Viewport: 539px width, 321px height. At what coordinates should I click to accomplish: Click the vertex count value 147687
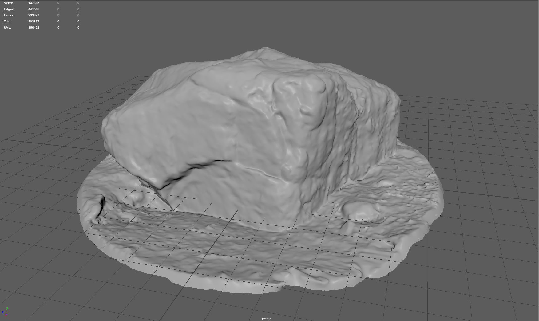[34, 3]
